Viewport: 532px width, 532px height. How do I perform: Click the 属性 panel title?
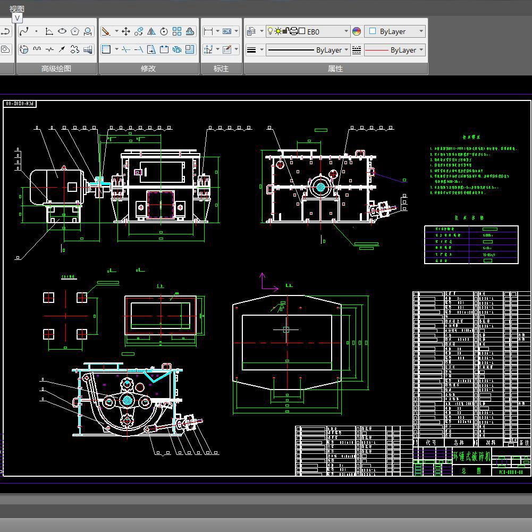click(x=335, y=69)
